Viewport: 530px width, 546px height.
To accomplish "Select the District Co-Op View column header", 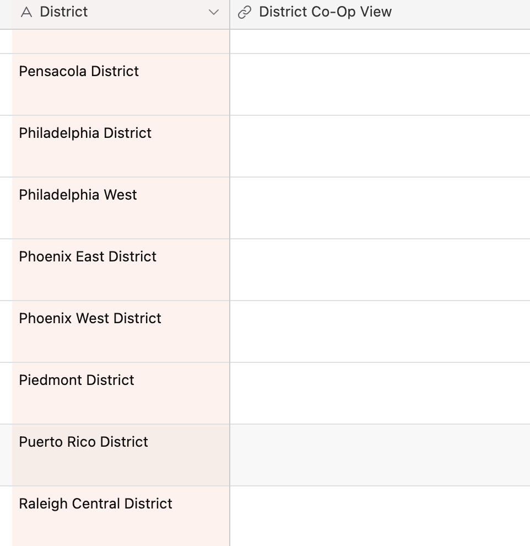I will click(x=380, y=14).
